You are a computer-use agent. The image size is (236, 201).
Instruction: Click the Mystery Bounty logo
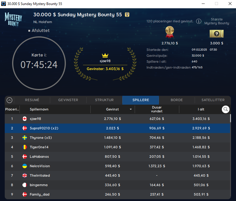(x=13, y=19)
